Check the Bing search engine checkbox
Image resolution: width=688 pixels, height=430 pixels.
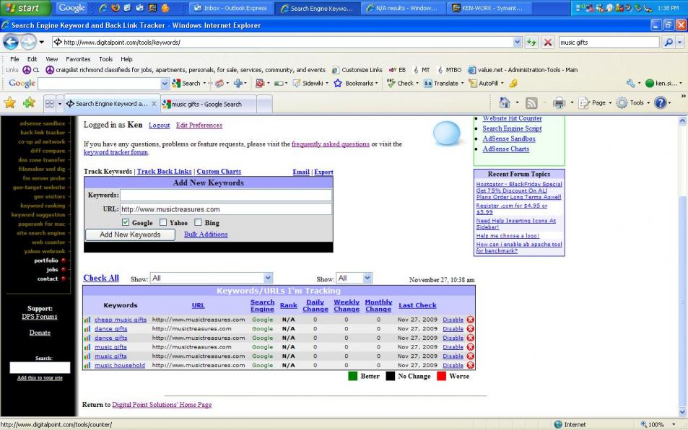point(198,222)
